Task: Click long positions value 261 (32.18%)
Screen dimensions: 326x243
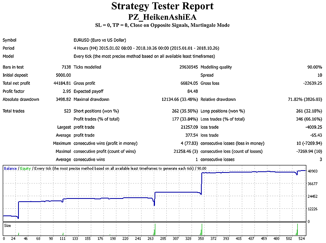Action: click(x=309, y=111)
